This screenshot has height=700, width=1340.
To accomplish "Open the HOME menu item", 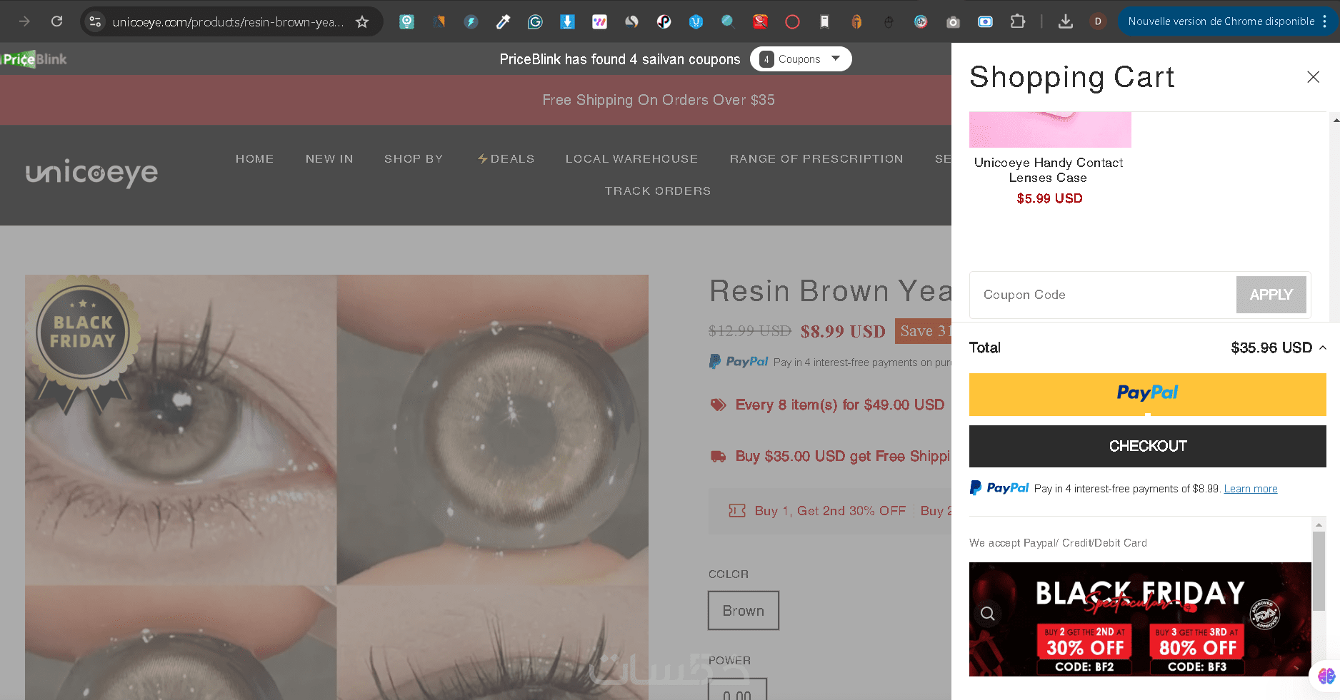I will click(255, 159).
